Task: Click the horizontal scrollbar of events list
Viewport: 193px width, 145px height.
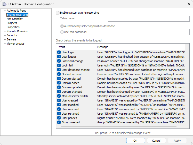Action: click(x=118, y=126)
